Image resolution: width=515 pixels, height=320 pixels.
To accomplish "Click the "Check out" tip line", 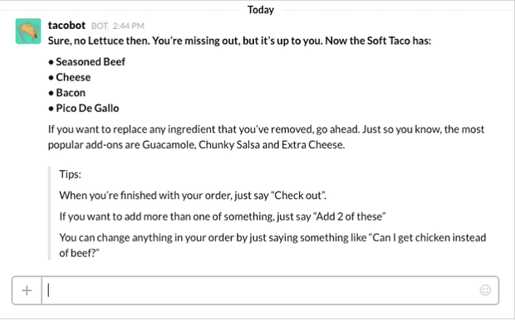I will pos(193,196).
